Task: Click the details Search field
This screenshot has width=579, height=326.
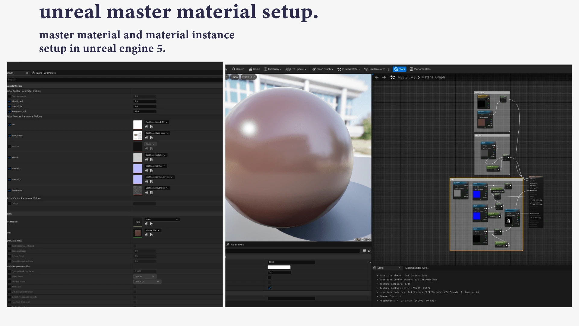Action: point(115,80)
